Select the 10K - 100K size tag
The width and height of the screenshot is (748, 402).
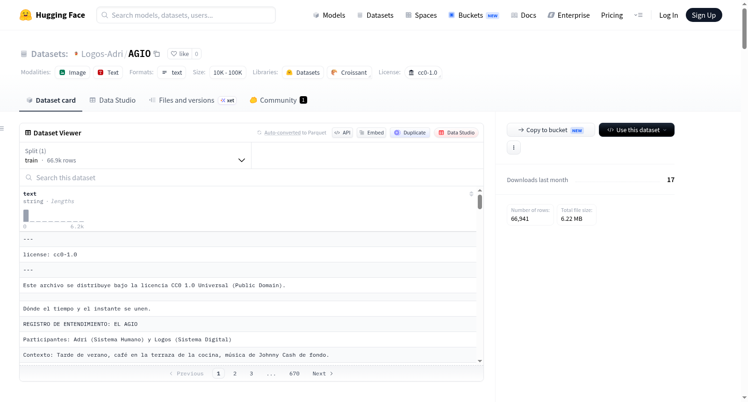(x=228, y=72)
